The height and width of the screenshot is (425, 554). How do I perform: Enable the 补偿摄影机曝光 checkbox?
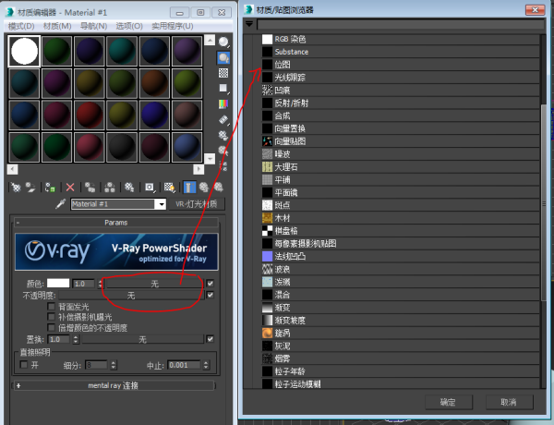51,317
